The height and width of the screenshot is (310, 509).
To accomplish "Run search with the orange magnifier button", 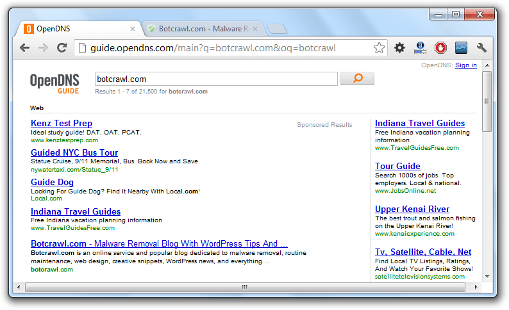I will click(357, 79).
